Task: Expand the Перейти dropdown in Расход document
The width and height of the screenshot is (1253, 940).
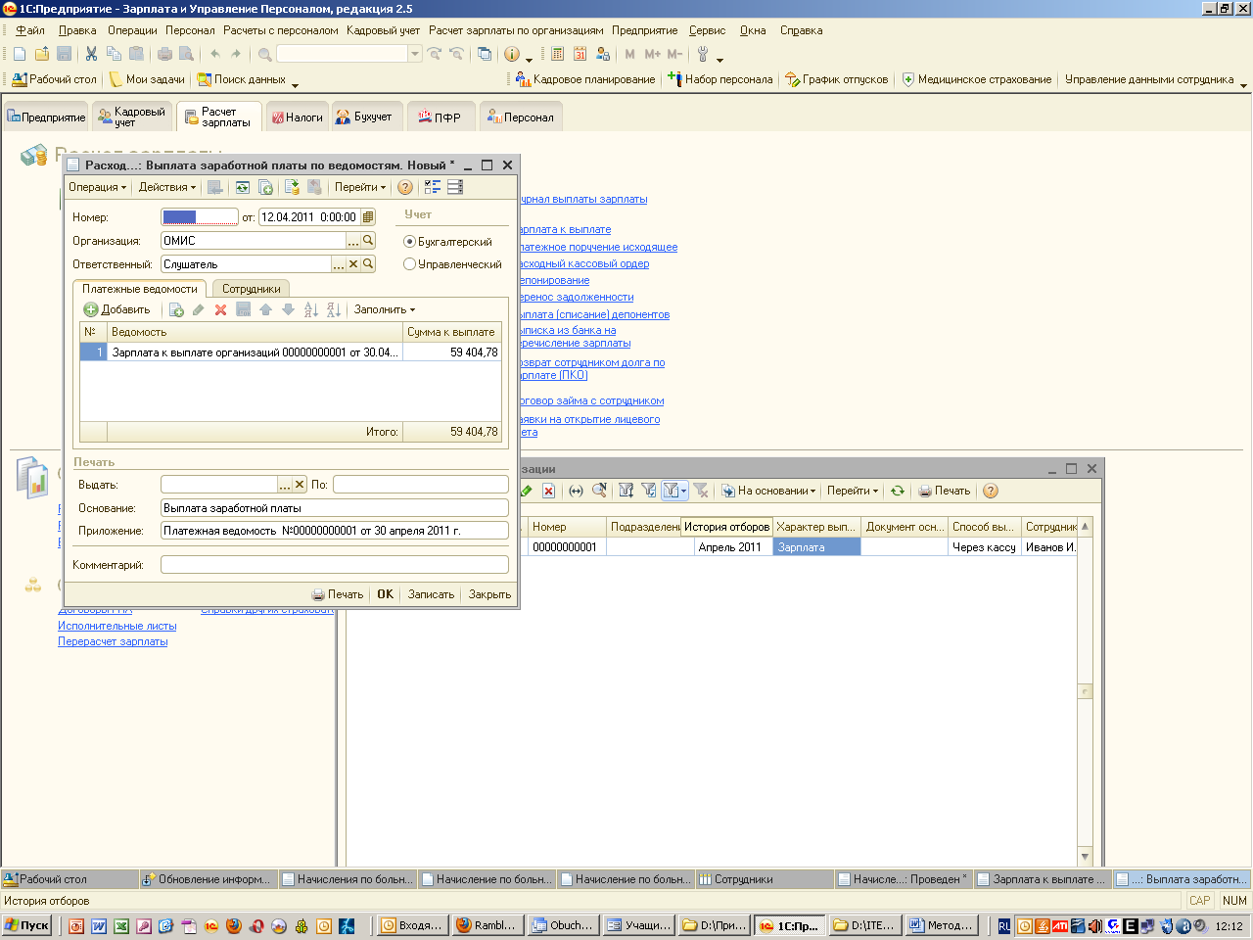Action: click(359, 187)
